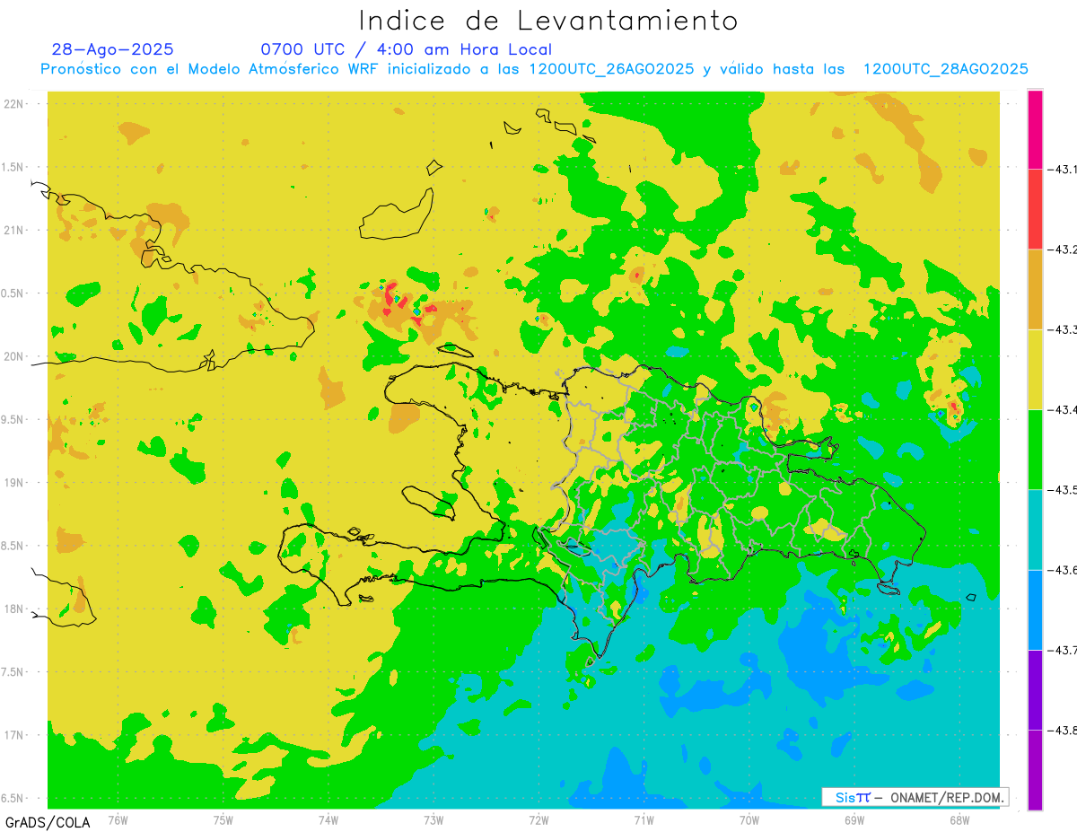
Task: Click the '72W' longitude label
Action: (x=538, y=820)
